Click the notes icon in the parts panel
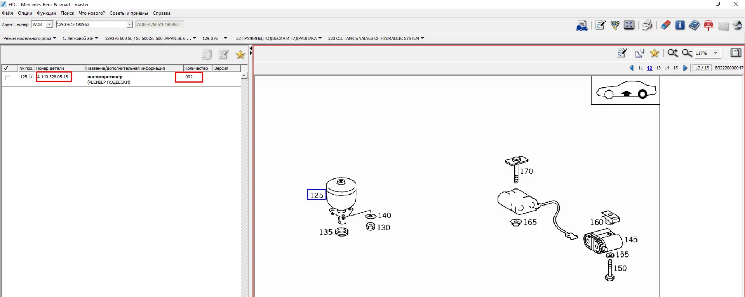Screen dimensions: 745x297 [224, 55]
